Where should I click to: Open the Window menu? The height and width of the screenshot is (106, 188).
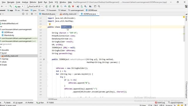point(63,2)
